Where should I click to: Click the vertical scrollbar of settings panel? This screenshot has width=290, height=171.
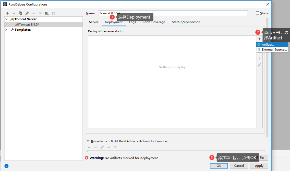[x=267, y=77]
